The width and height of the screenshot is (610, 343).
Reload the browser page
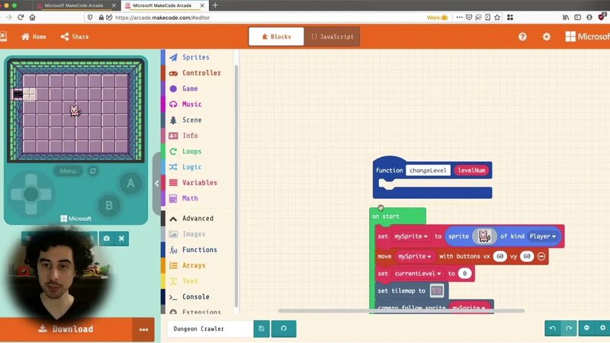21,18
